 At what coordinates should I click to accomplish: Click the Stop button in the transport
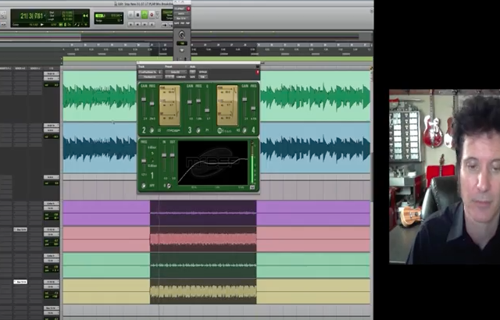click(137, 15)
